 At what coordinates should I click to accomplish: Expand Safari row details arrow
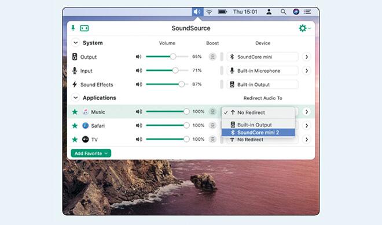coord(307,126)
